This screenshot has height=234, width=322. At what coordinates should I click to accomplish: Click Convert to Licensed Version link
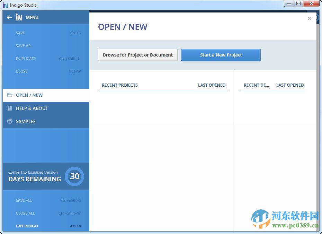pyautogui.click(x=33, y=172)
